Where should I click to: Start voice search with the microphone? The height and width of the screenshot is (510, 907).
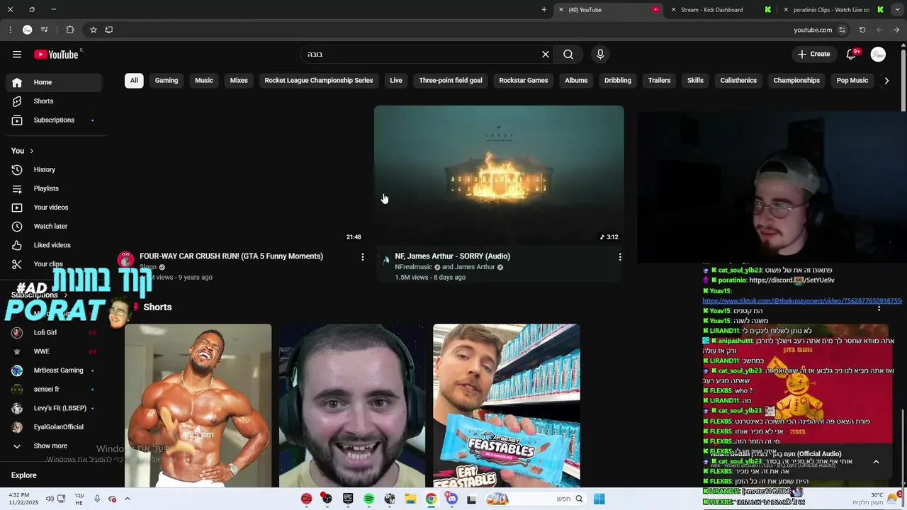600,55
